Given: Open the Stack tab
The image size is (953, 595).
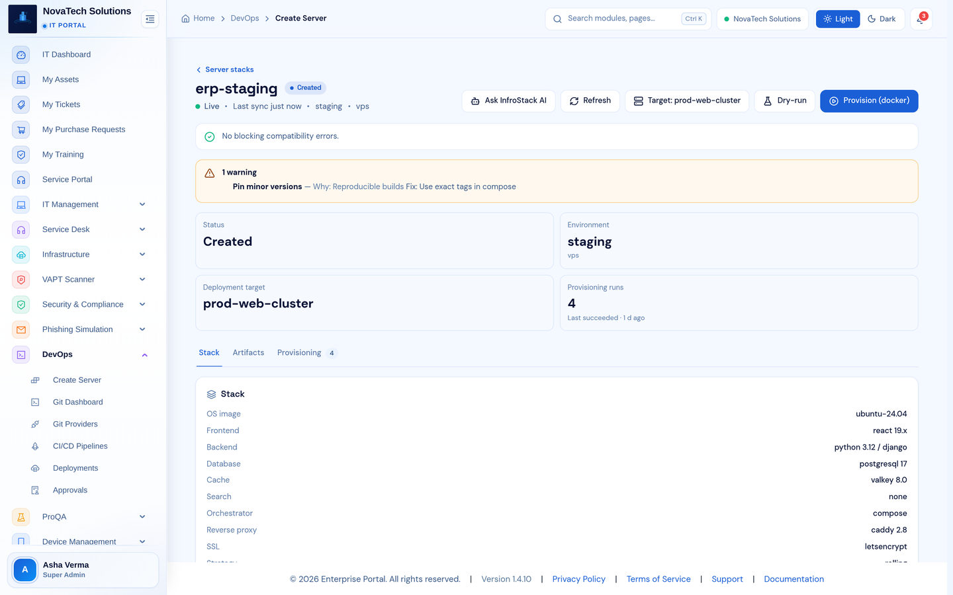Looking at the screenshot, I should (x=209, y=353).
